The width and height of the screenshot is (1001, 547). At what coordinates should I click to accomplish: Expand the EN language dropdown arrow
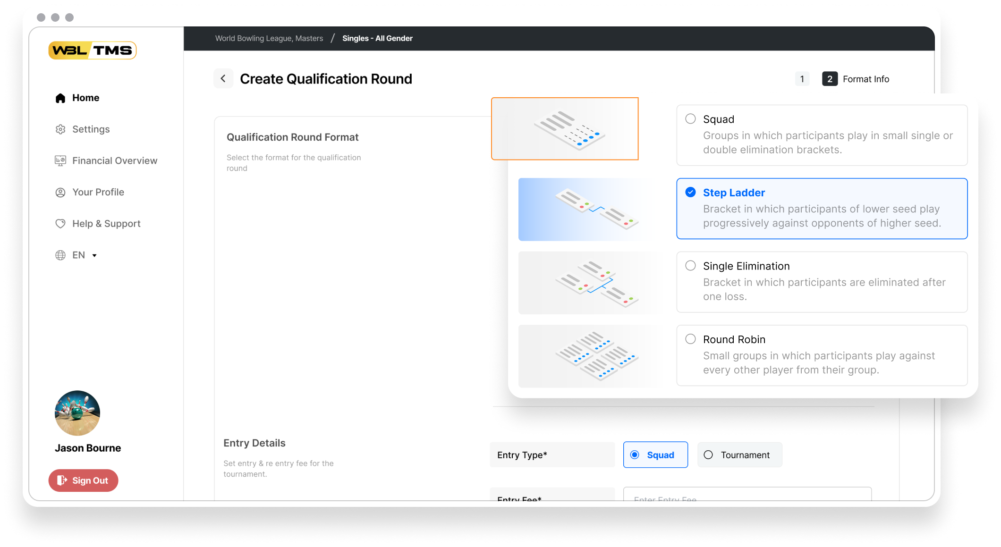94,256
